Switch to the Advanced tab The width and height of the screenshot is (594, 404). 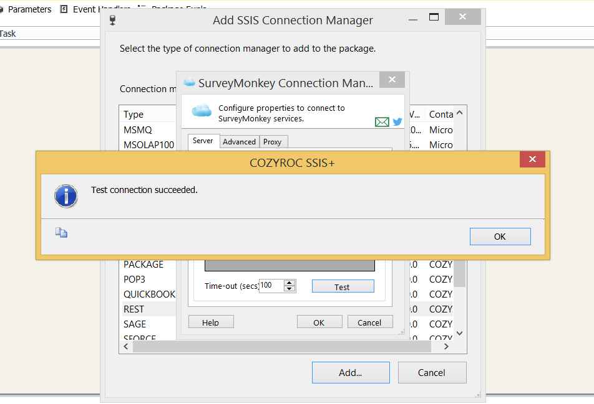[240, 142]
